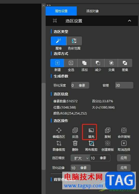This screenshot has width=139, height=194.
Task: Click the scrollbar up arrow
Action: click(44, 6)
